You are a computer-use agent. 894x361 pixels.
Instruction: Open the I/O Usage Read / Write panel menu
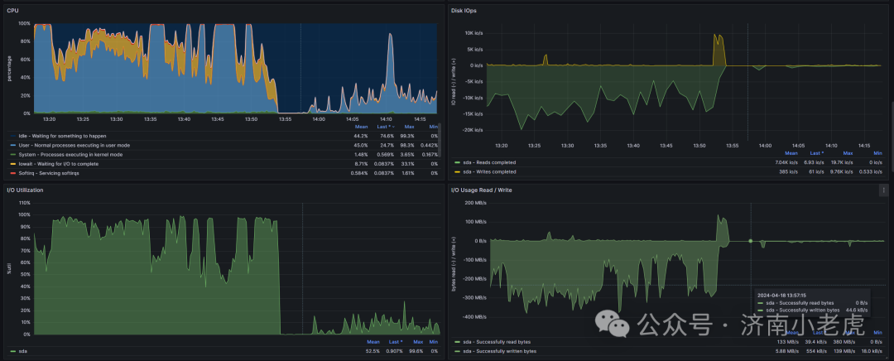[x=884, y=190]
